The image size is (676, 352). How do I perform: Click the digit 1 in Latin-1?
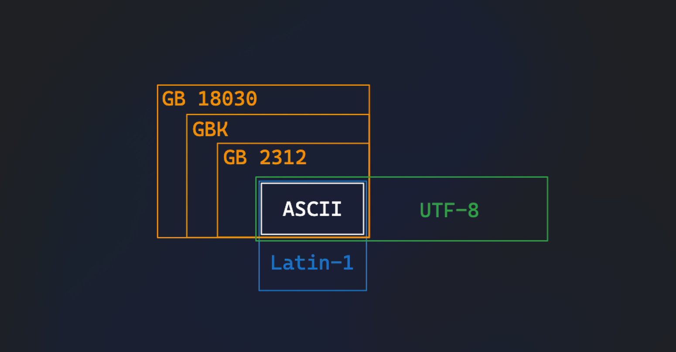pyautogui.click(x=348, y=263)
